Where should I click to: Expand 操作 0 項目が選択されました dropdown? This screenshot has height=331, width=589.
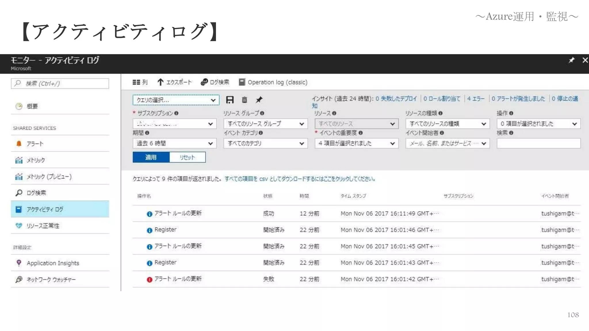[x=538, y=124]
